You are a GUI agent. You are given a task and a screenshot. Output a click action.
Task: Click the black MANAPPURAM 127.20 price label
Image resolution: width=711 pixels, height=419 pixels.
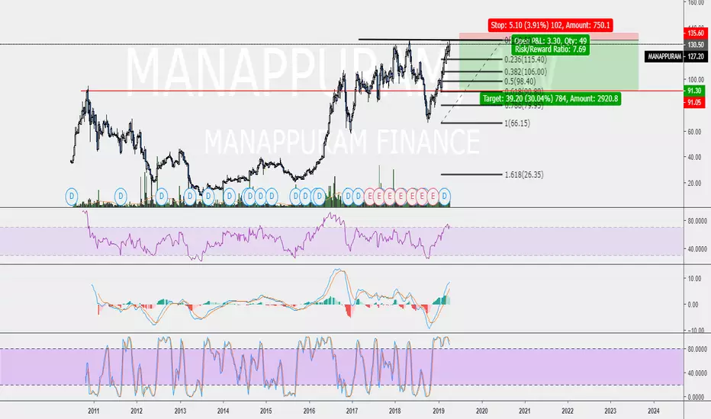(x=675, y=56)
